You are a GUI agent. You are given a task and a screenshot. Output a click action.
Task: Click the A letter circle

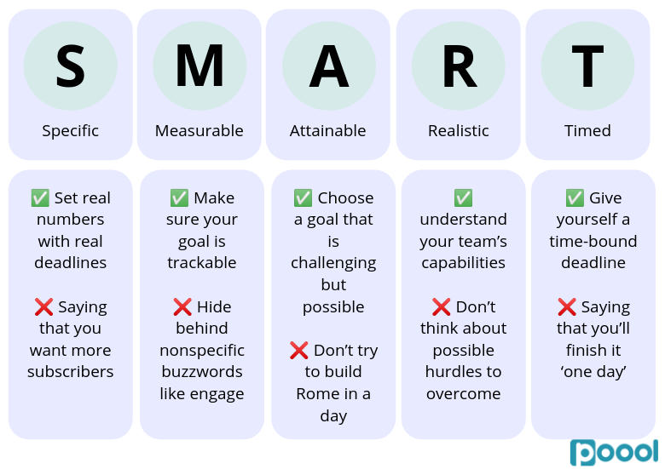point(329,66)
